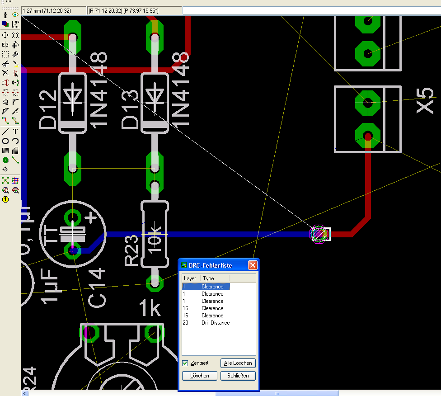Click the grid coordinate display 1.27 mm

53,11
